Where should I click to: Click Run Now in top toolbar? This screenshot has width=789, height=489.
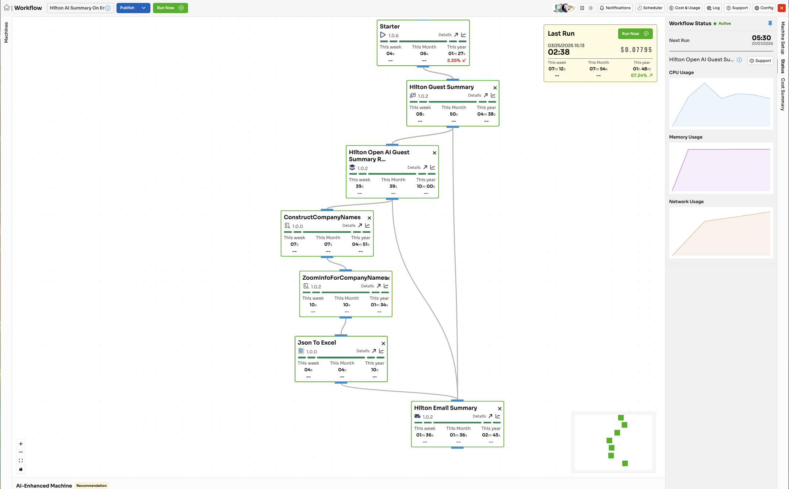coord(170,8)
